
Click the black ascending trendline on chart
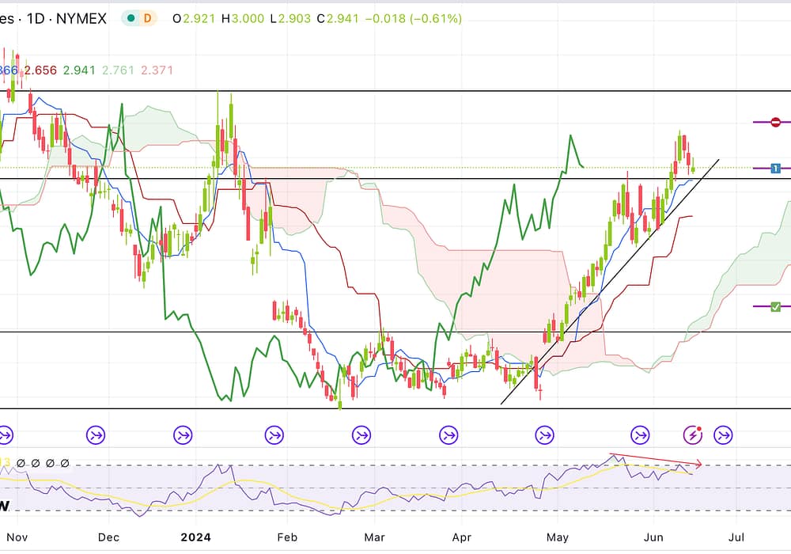609,283
